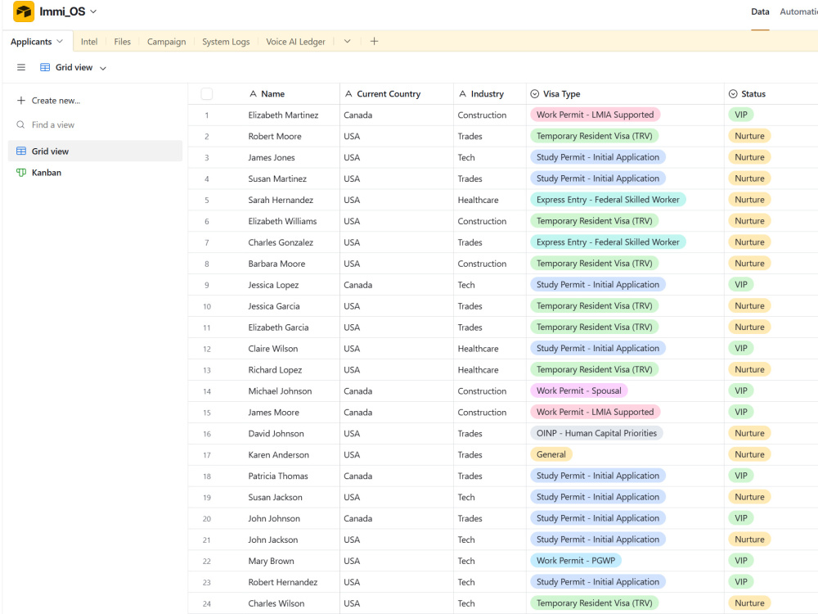Click row number 24 for Charles Wilson
Viewport: 818px width, 614px height.
pos(207,603)
